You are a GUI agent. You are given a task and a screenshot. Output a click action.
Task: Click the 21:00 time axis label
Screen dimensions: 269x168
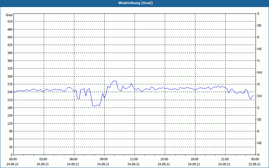[x=225, y=159]
